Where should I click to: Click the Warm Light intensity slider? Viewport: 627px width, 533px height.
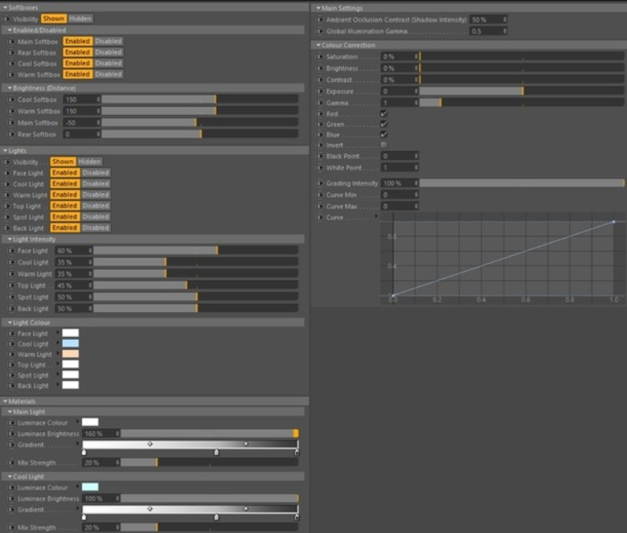coord(196,274)
